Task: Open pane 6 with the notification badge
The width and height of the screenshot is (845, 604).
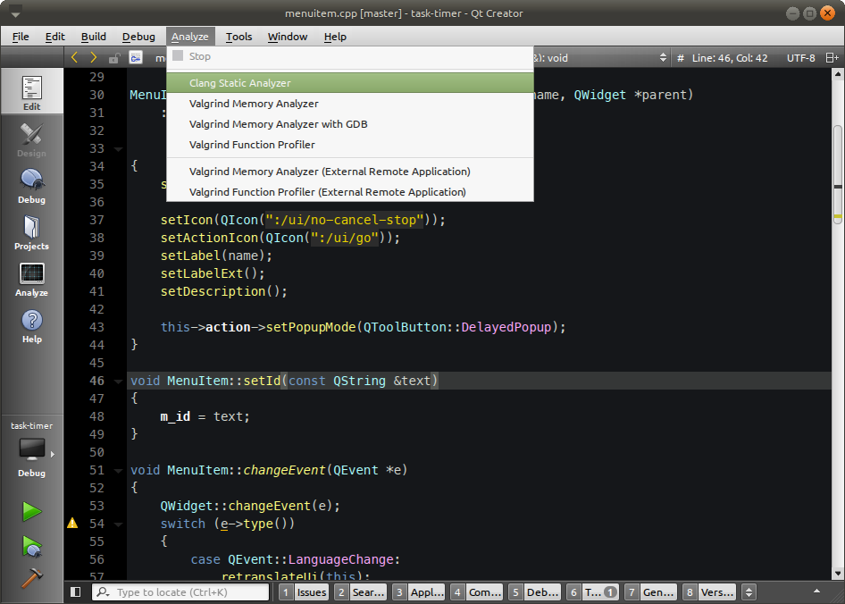Action: point(593,592)
